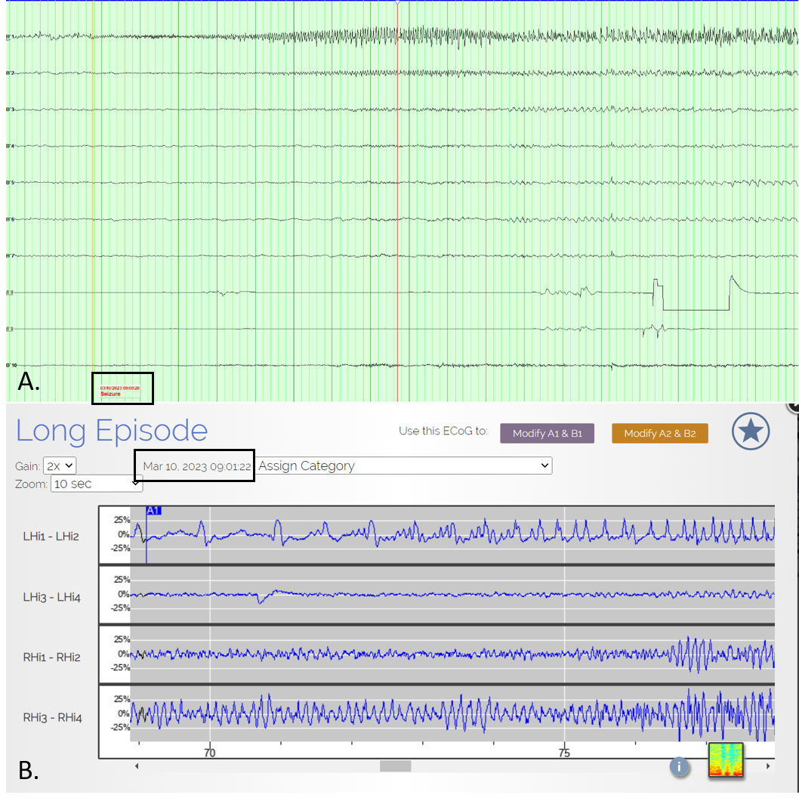This screenshot has width=799, height=804.
Task: Click the 75 second tick on time axis
Action: click(x=563, y=753)
